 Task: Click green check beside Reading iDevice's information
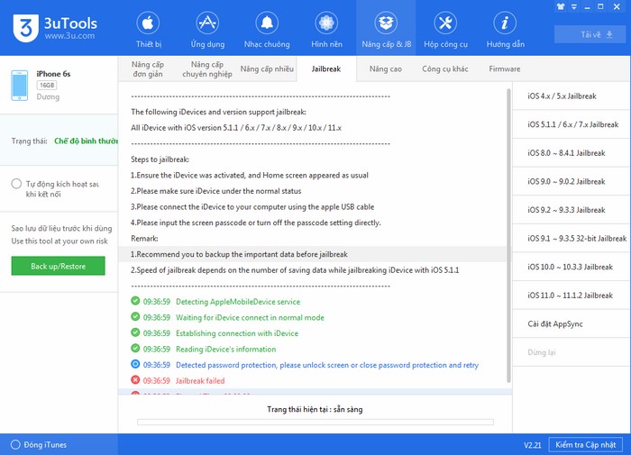pos(135,348)
